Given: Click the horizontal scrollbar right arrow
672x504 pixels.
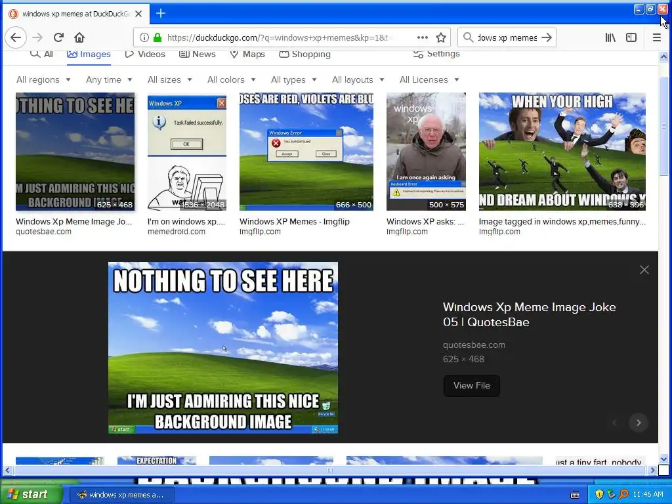Looking at the screenshot, I should click(x=652, y=470).
